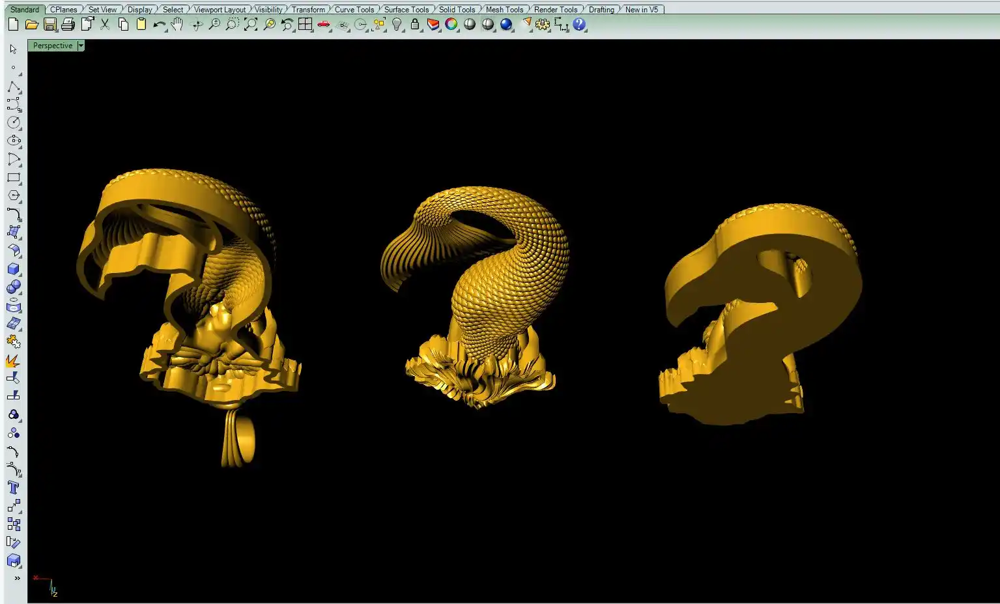Select the Rectangle drawing tool

click(13, 177)
